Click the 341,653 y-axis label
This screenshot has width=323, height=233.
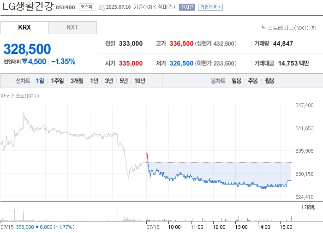[x=305, y=128]
